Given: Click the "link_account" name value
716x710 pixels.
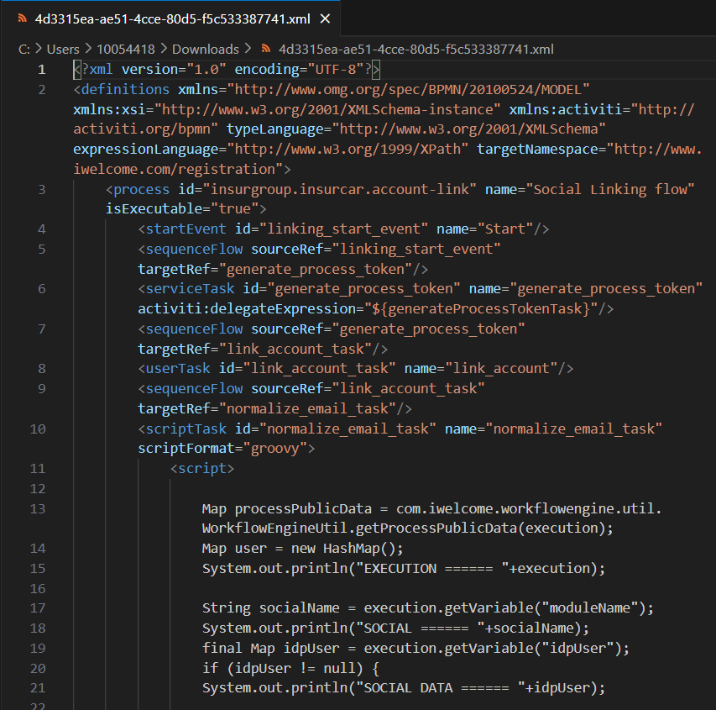Looking at the screenshot, I should [x=501, y=369].
